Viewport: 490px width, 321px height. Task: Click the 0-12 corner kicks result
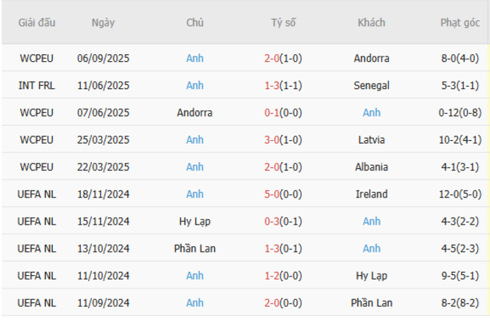459,112
